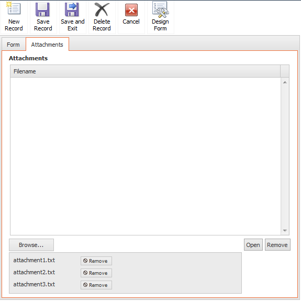This screenshot has height=301, width=301.
Task: Select the Attachments tab
Action: tap(47, 45)
